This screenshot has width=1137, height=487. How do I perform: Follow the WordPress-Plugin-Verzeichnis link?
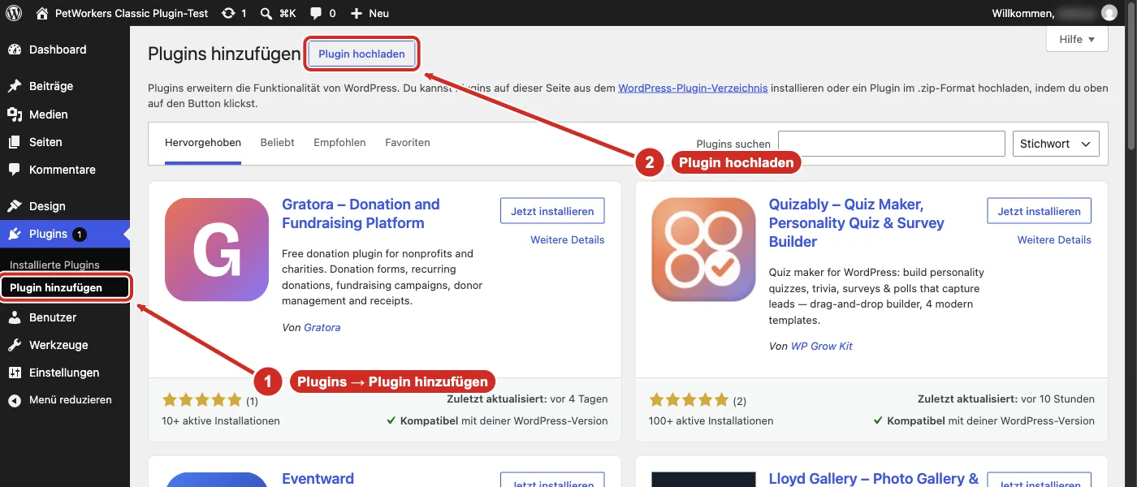pyautogui.click(x=693, y=88)
